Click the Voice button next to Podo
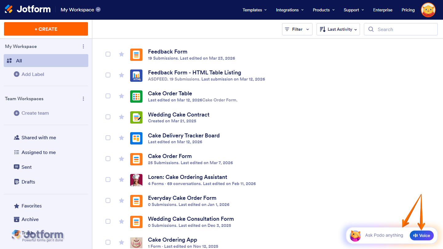The image size is (443, 249). (421, 235)
